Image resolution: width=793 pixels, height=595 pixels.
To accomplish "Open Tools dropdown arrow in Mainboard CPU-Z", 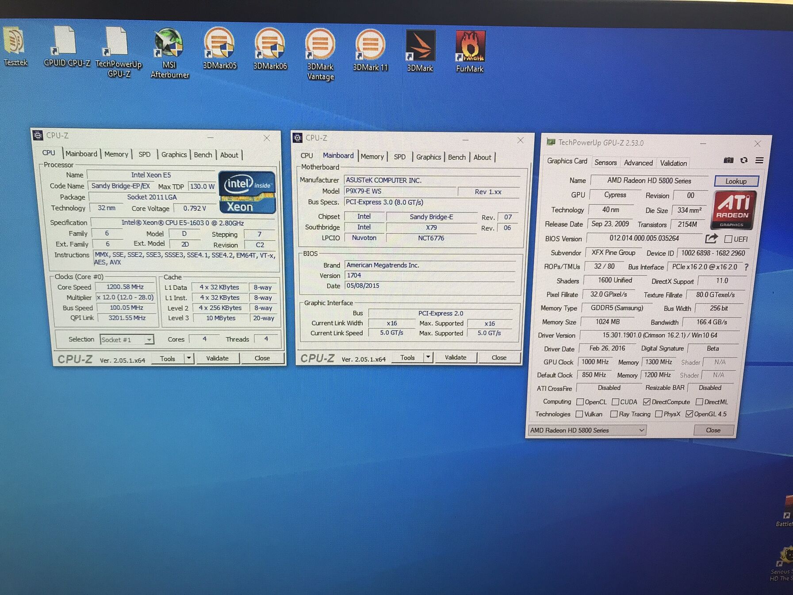I will pos(428,357).
